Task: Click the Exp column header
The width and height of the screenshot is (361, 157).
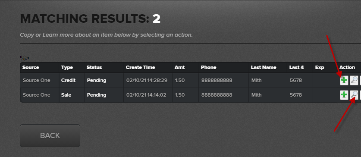Action: [320, 67]
